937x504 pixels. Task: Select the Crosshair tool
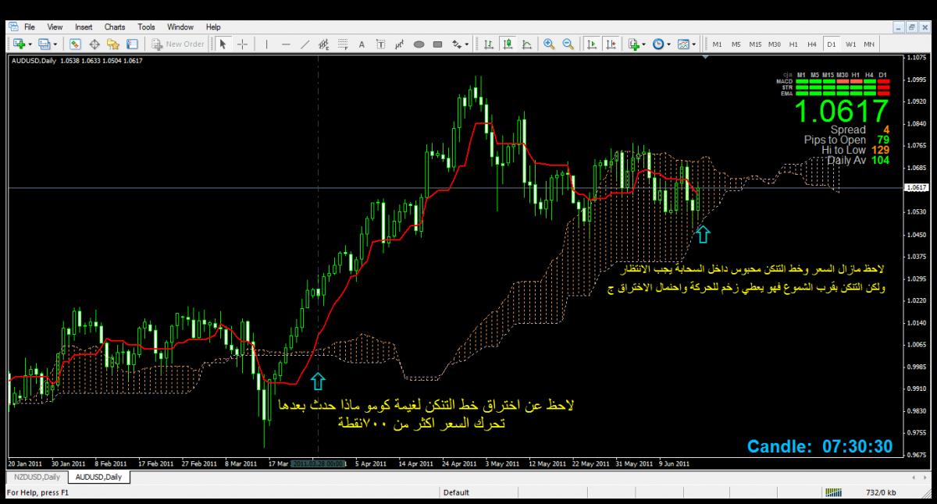243,44
